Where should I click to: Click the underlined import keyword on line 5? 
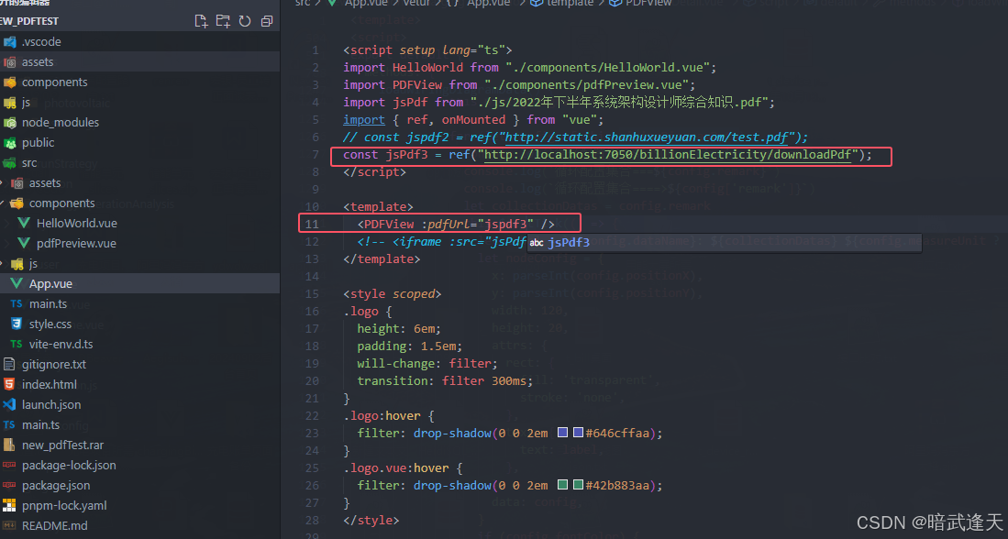click(x=364, y=119)
